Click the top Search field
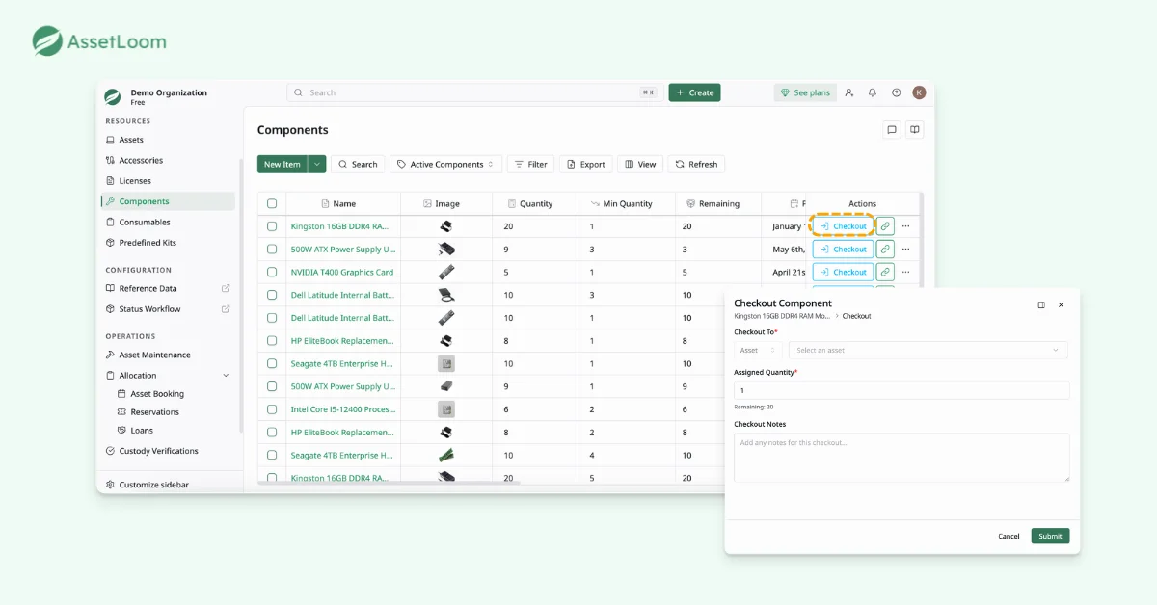The image size is (1157, 605). pyautogui.click(x=472, y=92)
